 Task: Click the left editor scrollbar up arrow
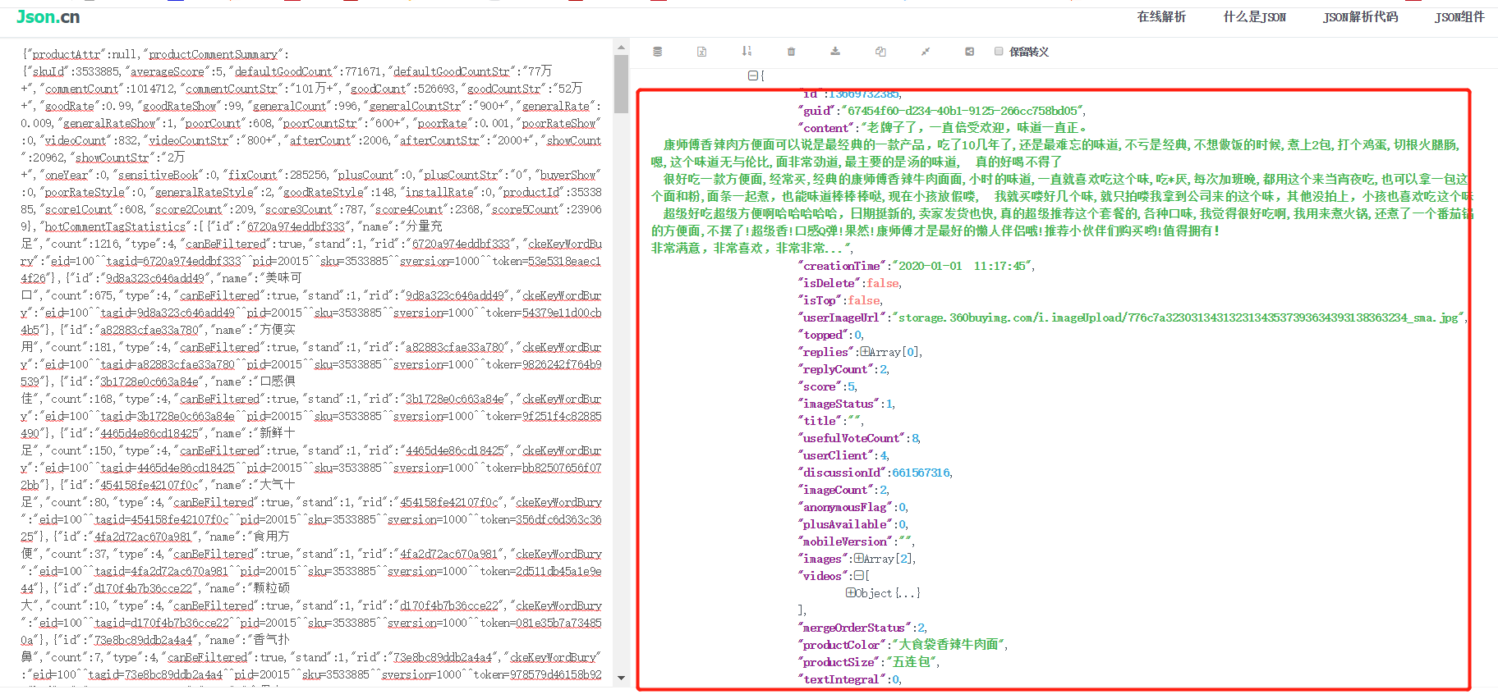pos(621,48)
